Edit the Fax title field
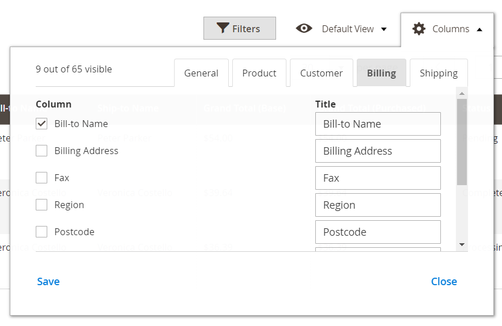Viewport: 502px width, 326px height. (x=378, y=178)
